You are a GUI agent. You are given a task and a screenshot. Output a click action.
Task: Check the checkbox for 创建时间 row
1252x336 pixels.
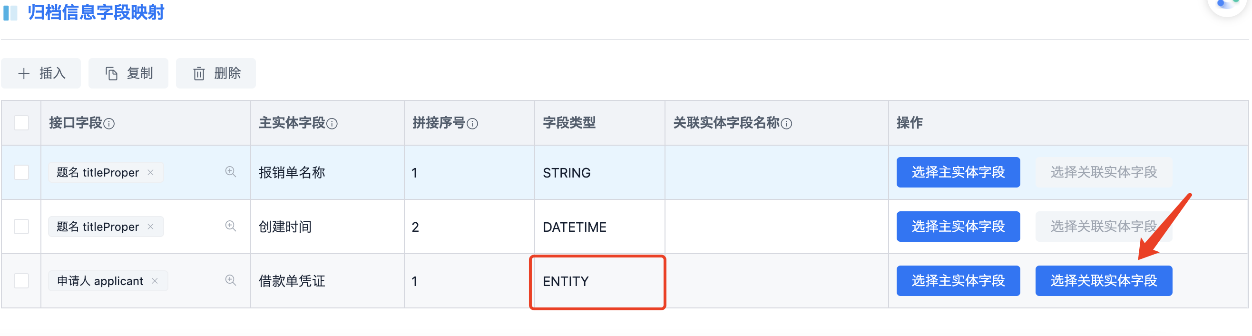21,227
